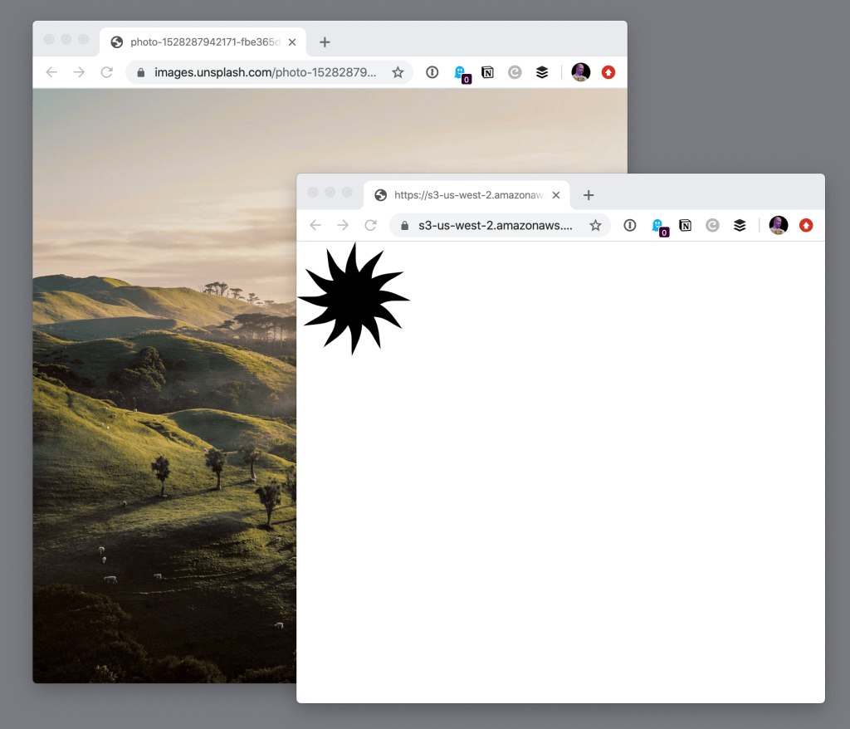Click lock icon in images.unsplash.com address bar
Viewport: 850px width, 729px height.
[141, 72]
